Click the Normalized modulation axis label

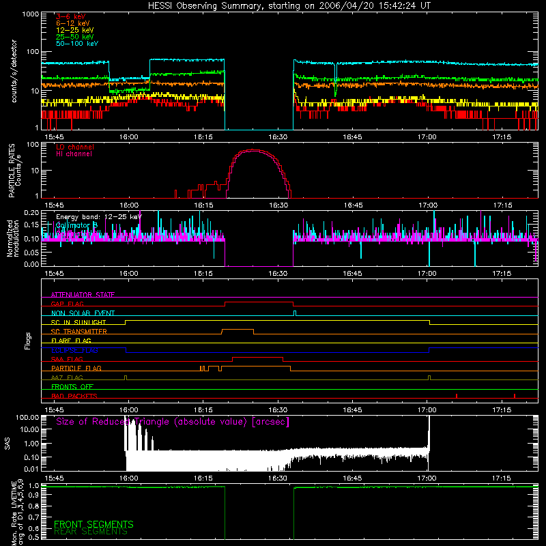coord(13,238)
